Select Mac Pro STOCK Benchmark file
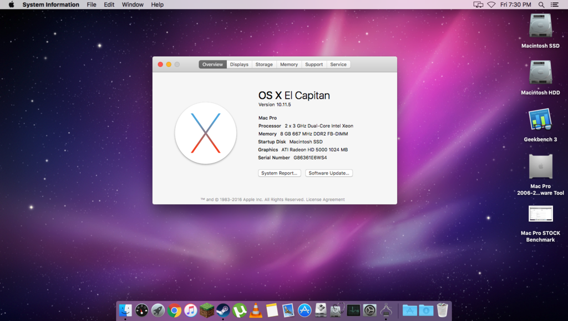This screenshot has width=568, height=321. tap(540, 214)
